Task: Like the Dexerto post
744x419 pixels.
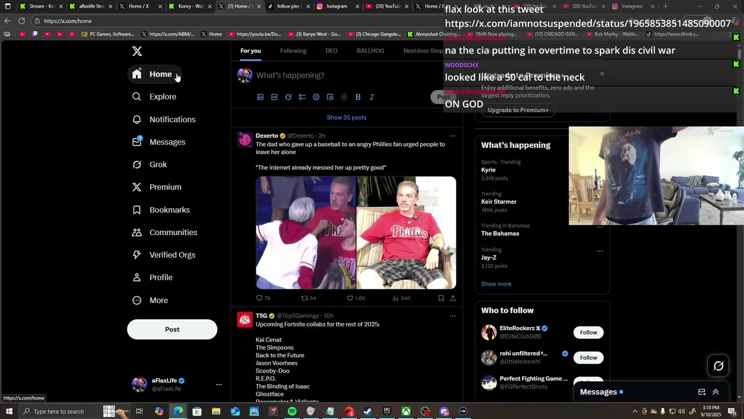Action: click(356, 298)
